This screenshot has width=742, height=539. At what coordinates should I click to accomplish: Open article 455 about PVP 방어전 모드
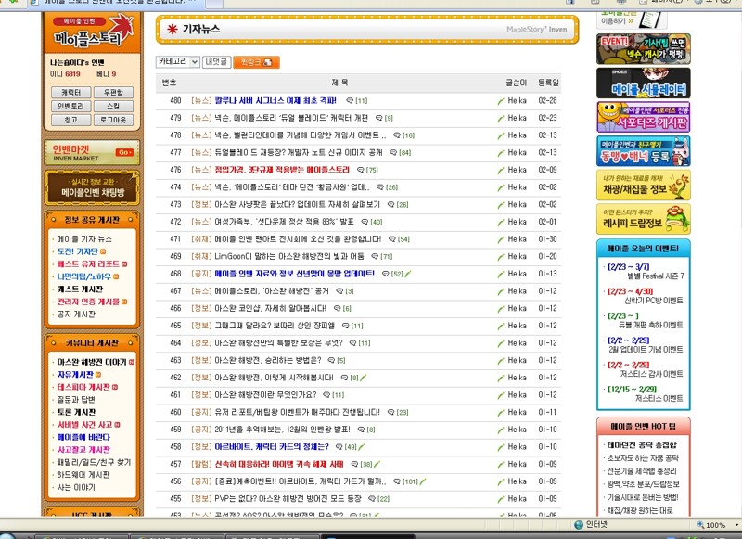pyautogui.click(x=288, y=499)
